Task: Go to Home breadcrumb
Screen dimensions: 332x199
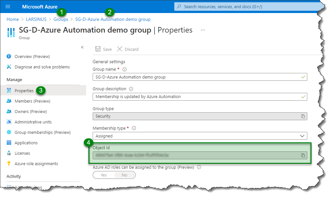Action: click(x=13, y=19)
